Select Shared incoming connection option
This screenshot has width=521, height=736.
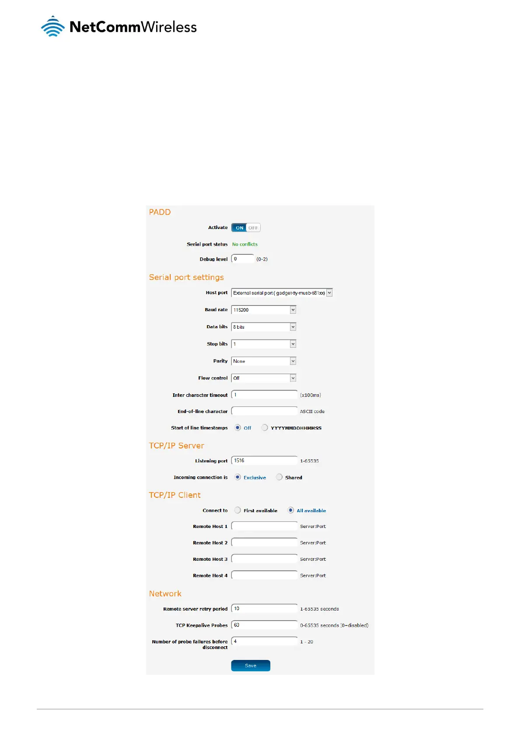(279, 477)
